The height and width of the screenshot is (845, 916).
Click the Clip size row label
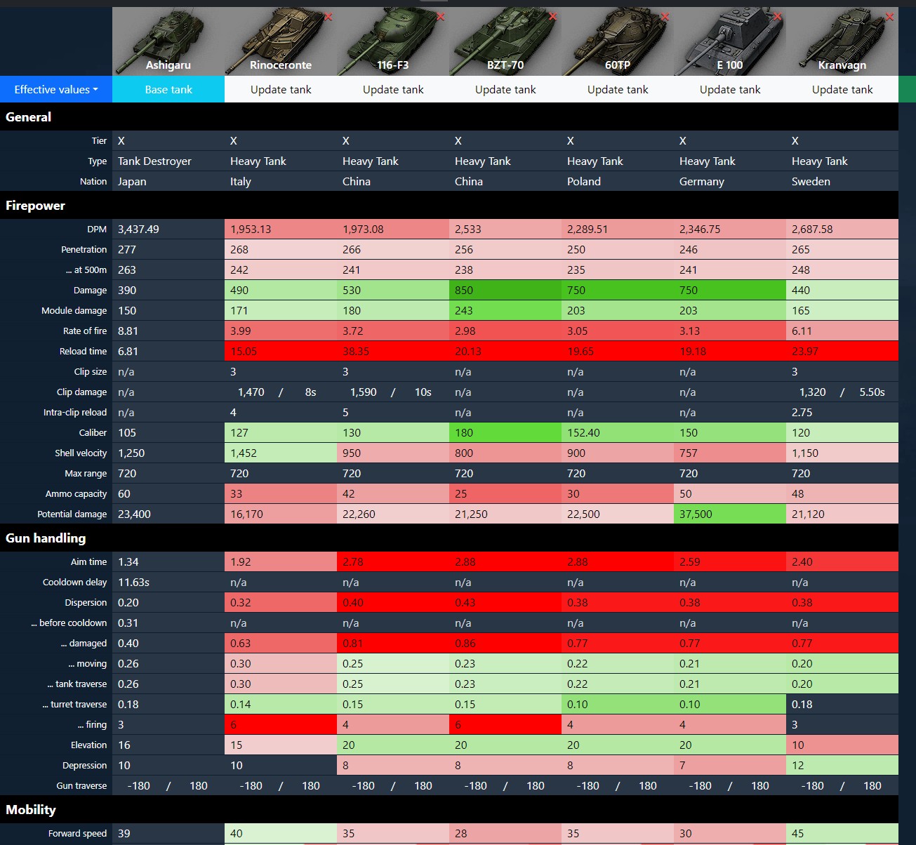pyautogui.click(x=91, y=371)
